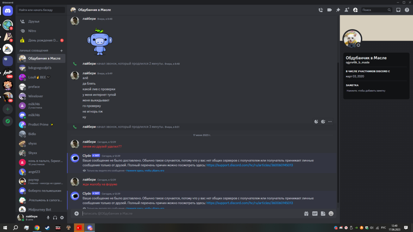Open user settings gear icon
The height and width of the screenshot is (232, 413).
coord(62,218)
